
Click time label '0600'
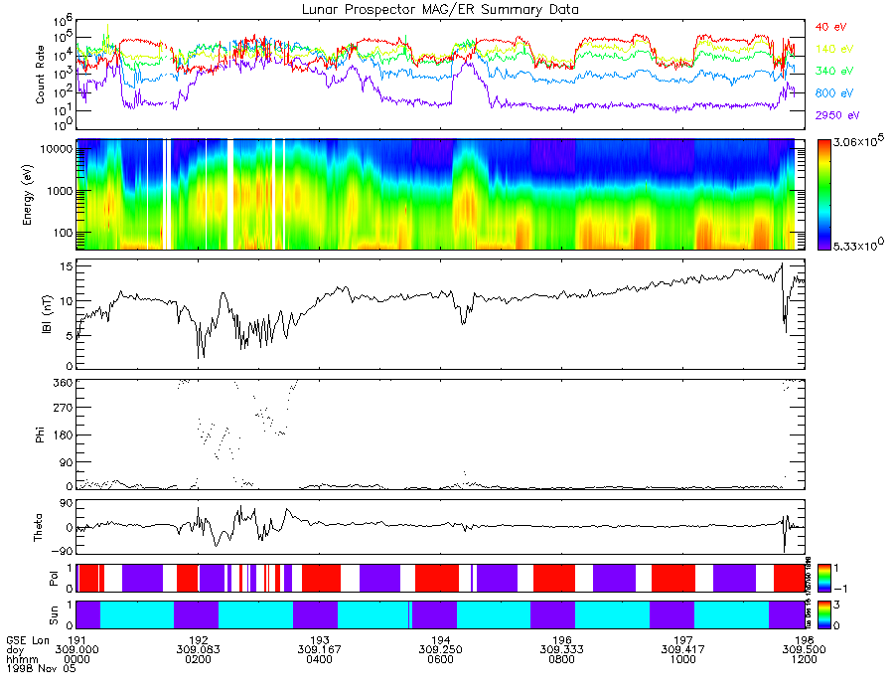click(x=441, y=659)
